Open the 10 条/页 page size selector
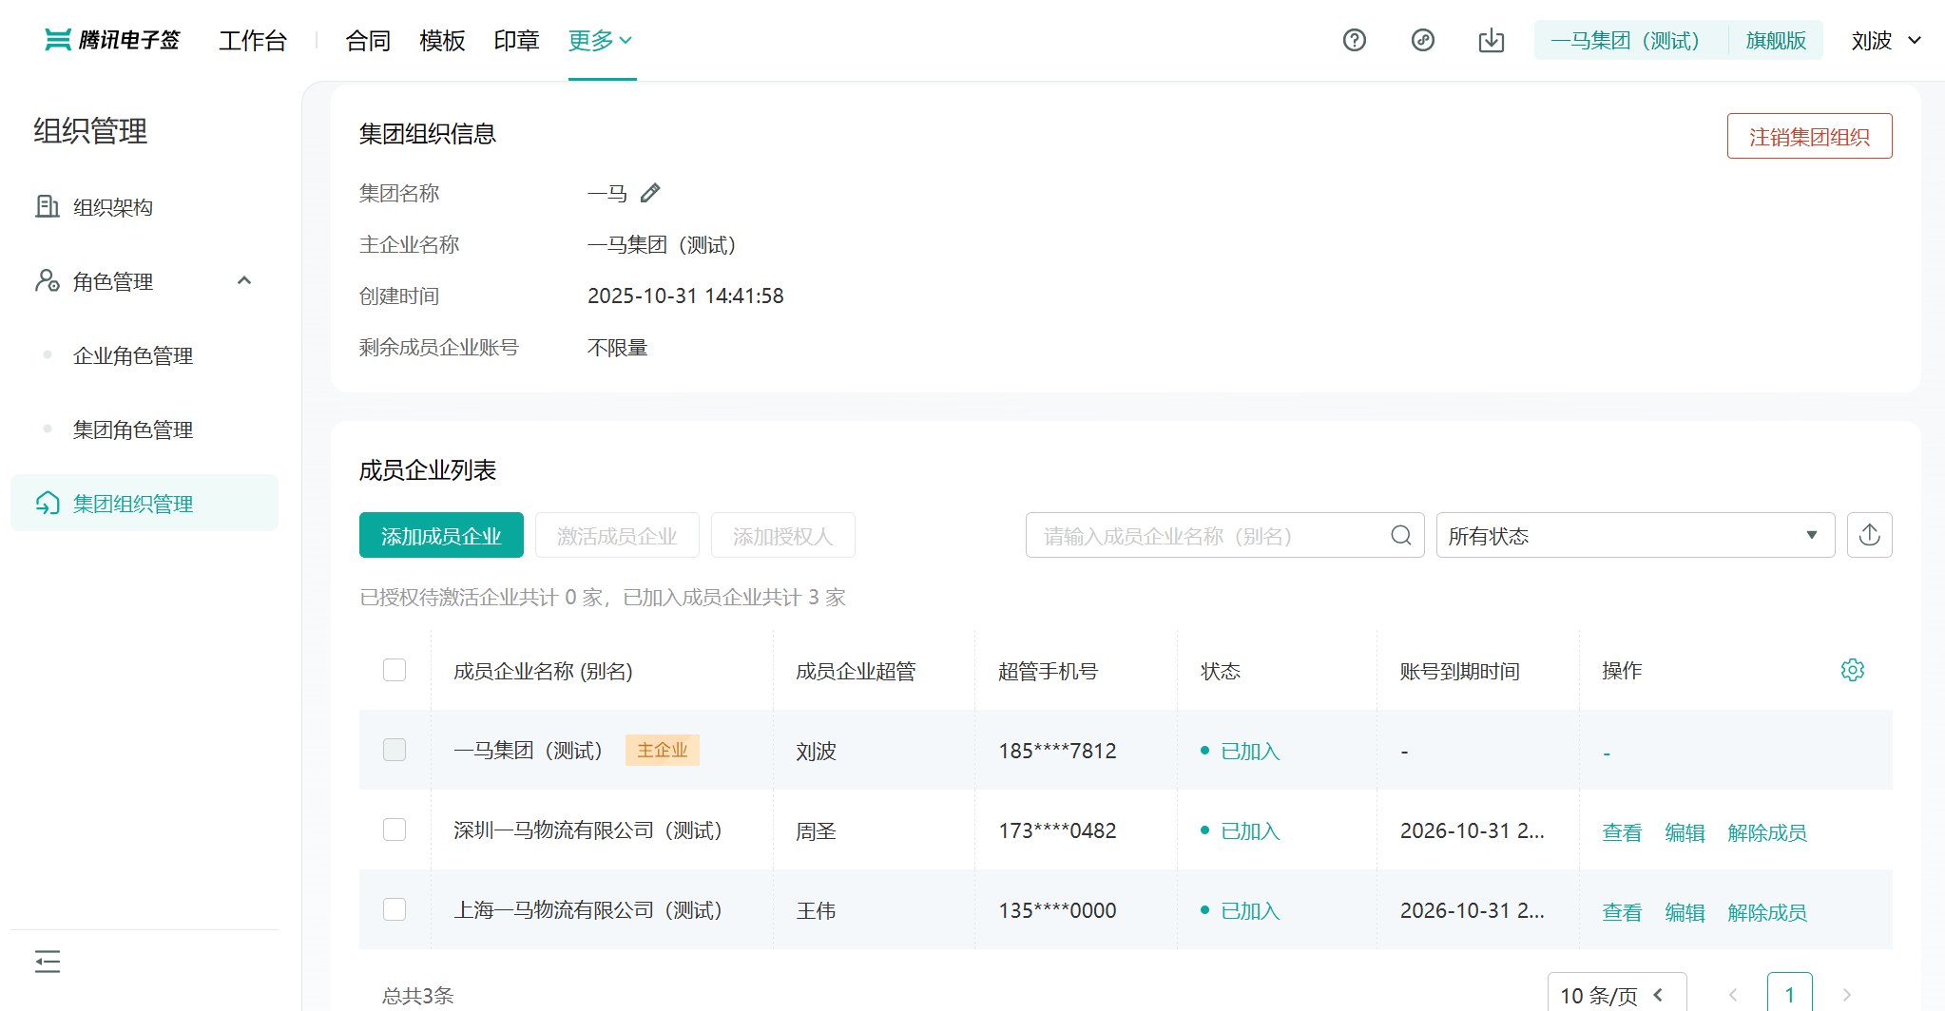This screenshot has width=1945, height=1011. pyautogui.click(x=1615, y=995)
